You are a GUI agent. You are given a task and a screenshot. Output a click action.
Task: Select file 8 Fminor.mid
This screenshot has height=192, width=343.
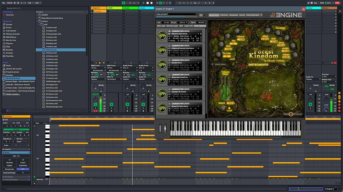[61, 50]
